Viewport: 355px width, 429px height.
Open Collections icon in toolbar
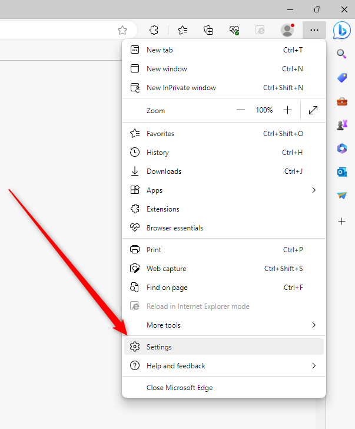pos(208,30)
